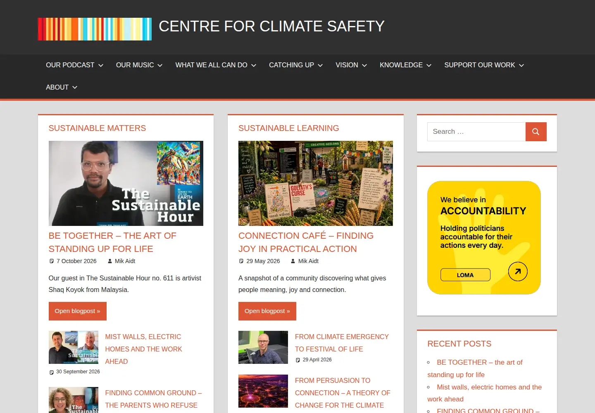This screenshot has width=595, height=413.
Task: Open the Sustainable Hour featured image
Action: [126, 183]
